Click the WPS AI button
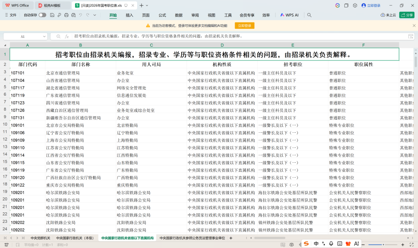Viewport: 418px width, 248px height. 289,15
